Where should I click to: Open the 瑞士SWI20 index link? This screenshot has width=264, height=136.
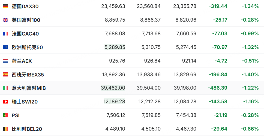(x=25, y=102)
